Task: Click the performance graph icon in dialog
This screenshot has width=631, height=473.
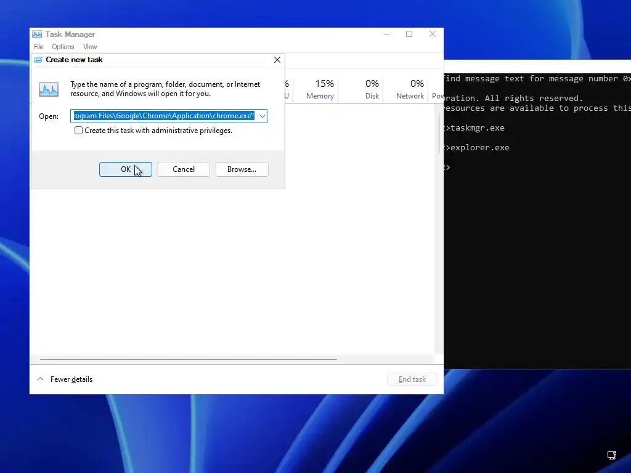Action: [x=49, y=89]
